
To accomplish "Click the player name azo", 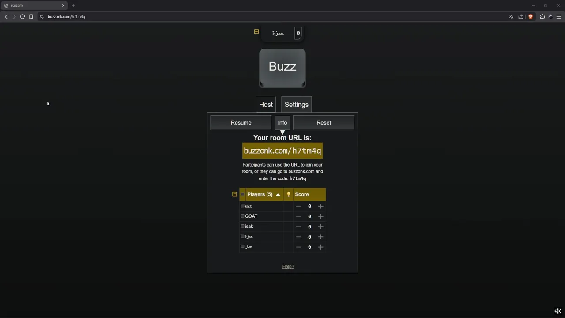I will point(249,206).
